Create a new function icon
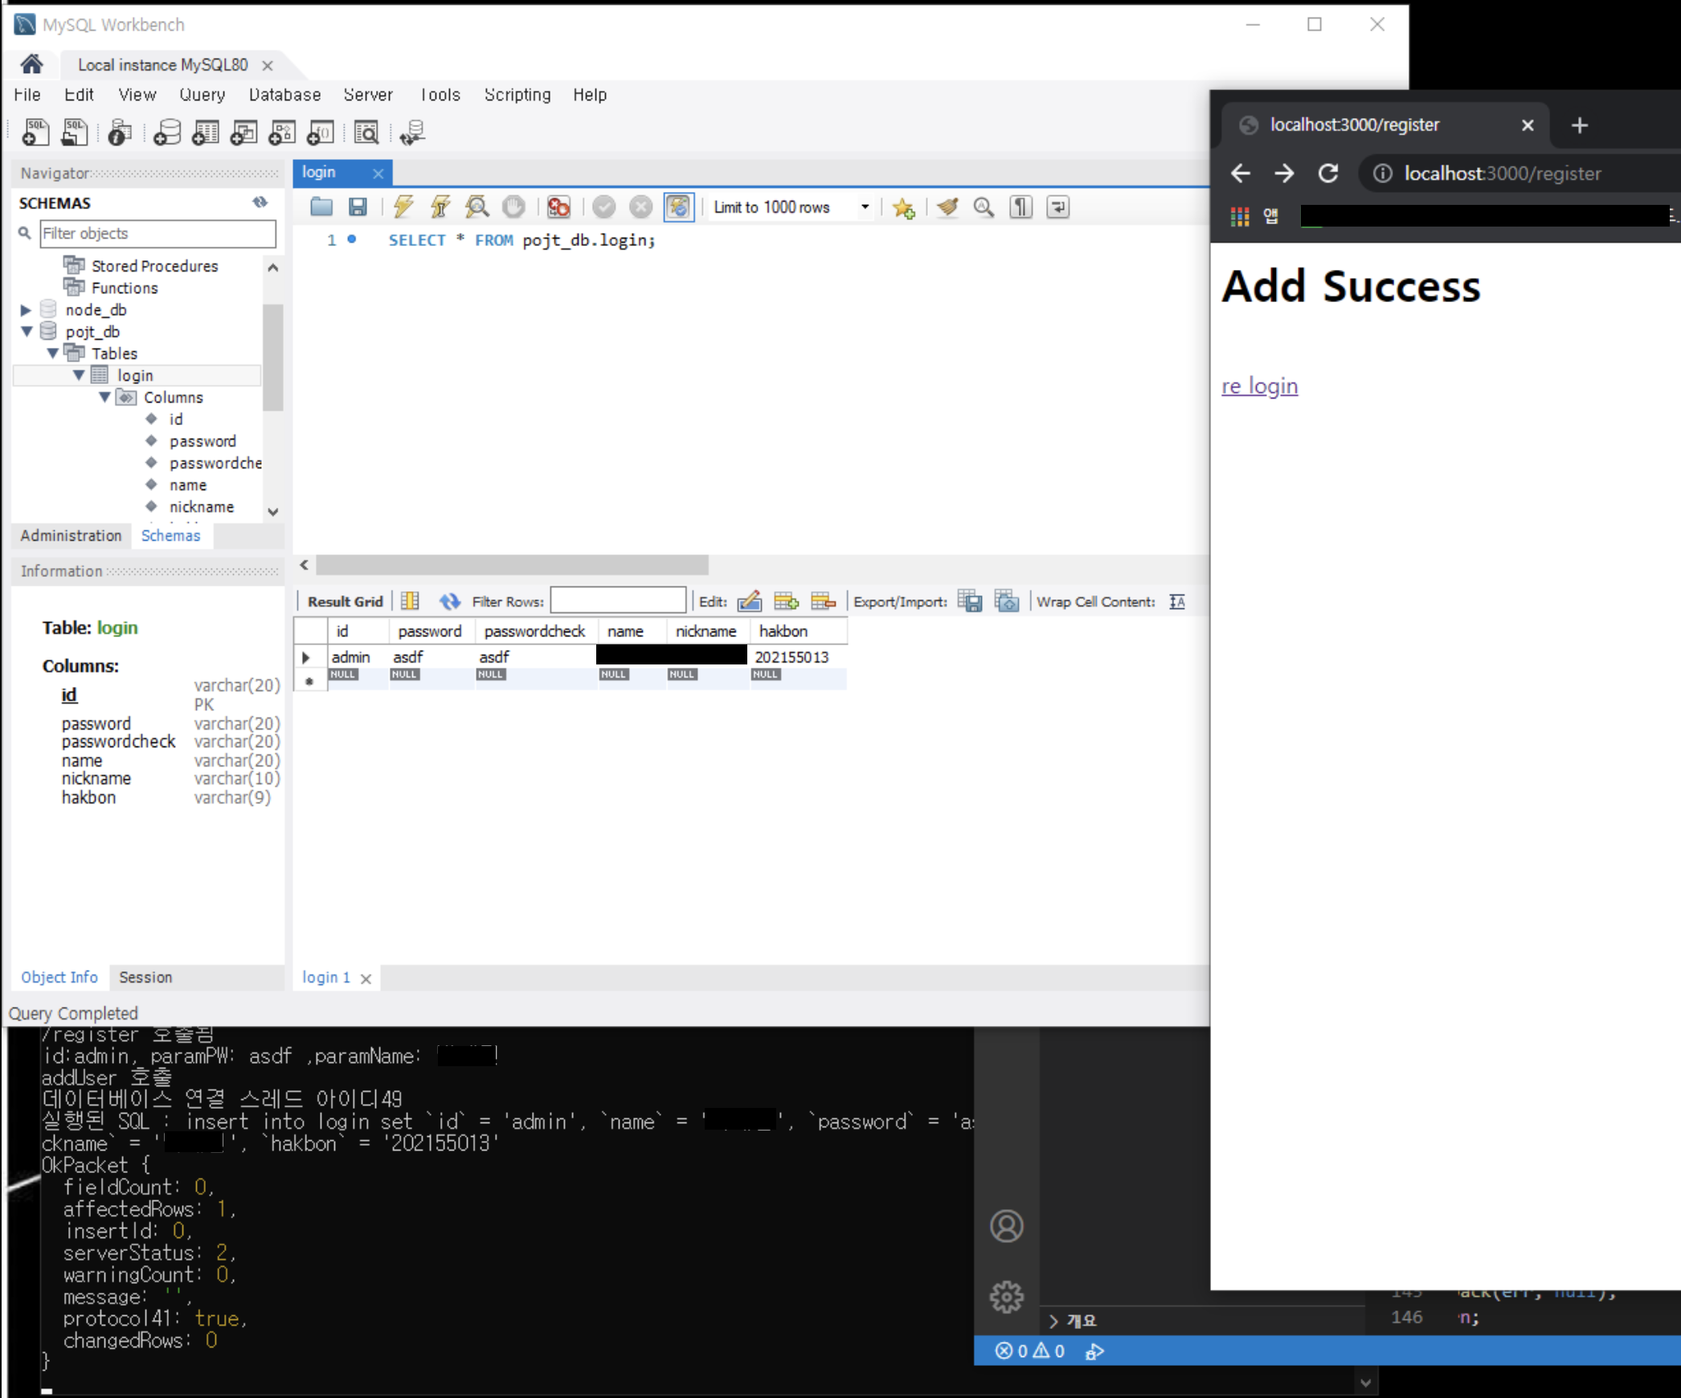This screenshot has height=1398, width=1681. [x=321, y=132]
